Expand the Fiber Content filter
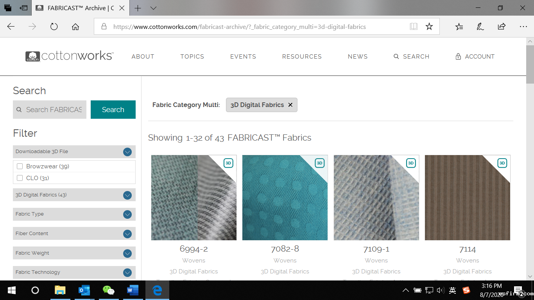Viewport: 534px width, 300px height. pyautogui.click(x=127, y=234)
